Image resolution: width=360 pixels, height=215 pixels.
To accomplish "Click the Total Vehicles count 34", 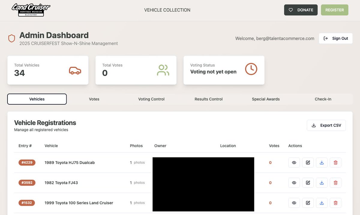I will (19, 73).
